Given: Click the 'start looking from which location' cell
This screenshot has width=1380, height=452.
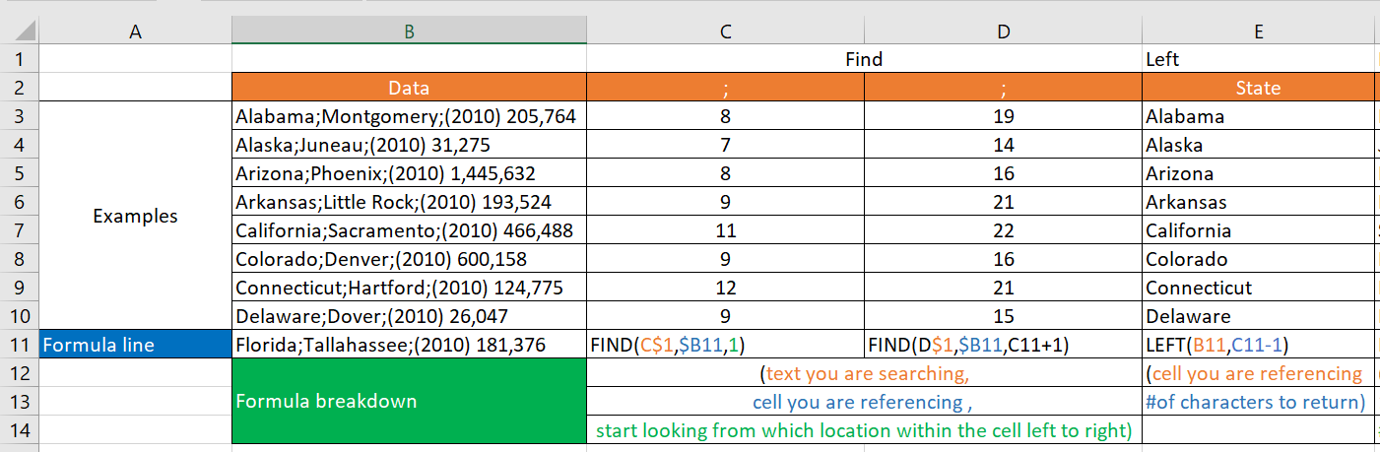Looking at the screenshot, I should 864,430.
